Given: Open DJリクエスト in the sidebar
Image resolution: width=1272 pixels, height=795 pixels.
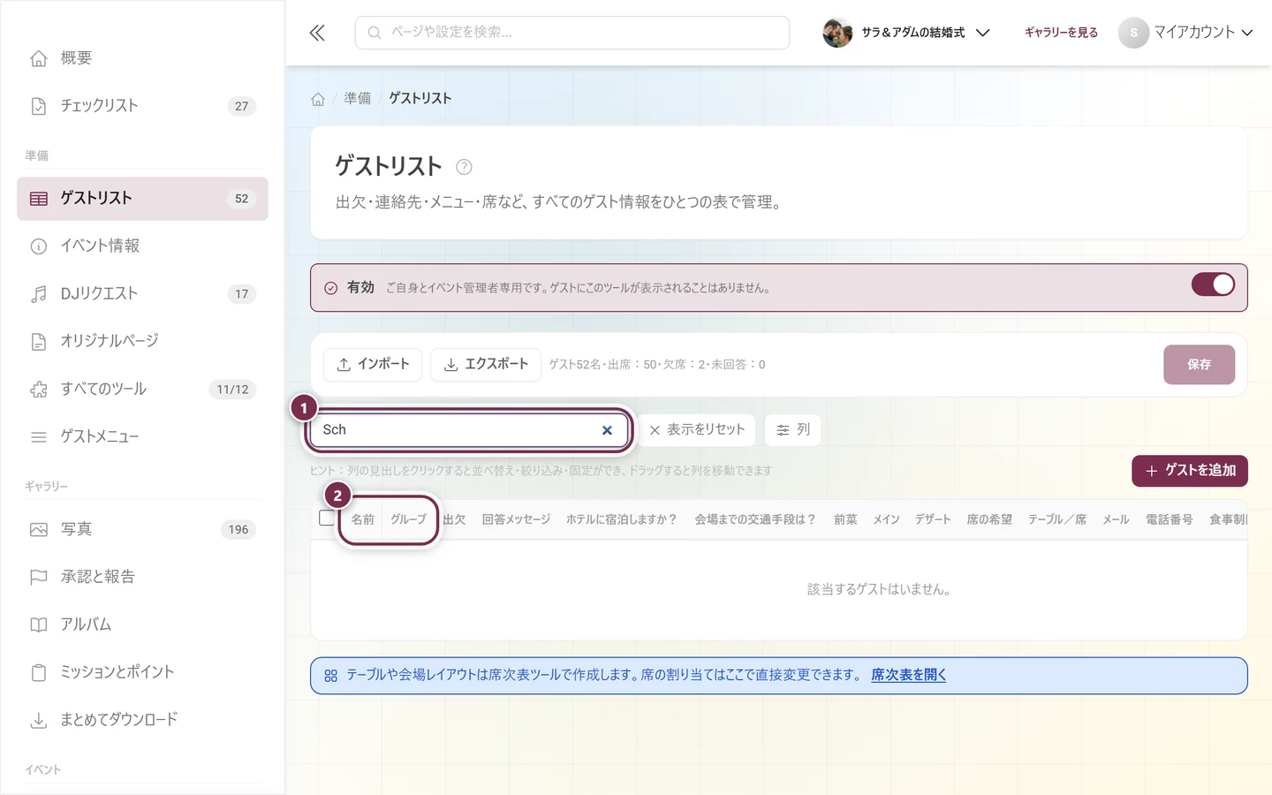Looking at the screenshot, I should pyautogui.click(x=142, y=293).
